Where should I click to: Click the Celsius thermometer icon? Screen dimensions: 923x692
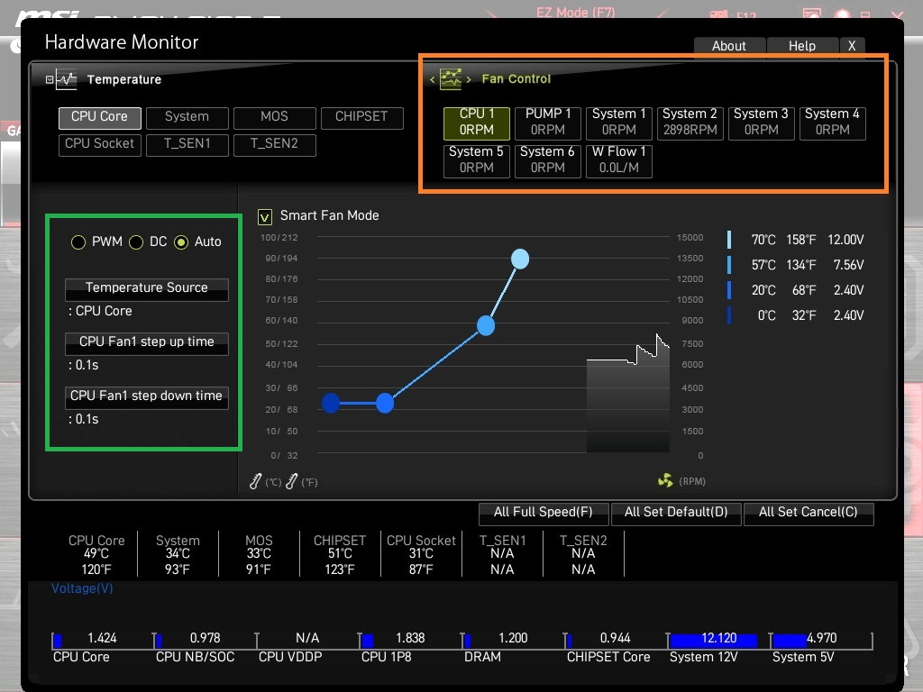255,481
